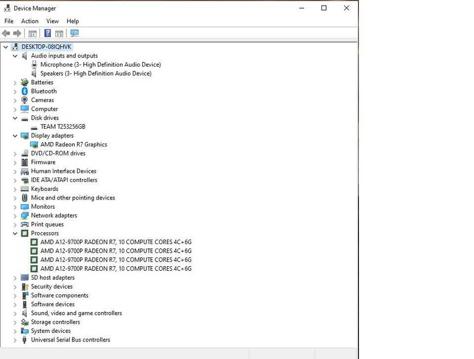
Task: Select the Security devices label
Action: [x=52, y=287]
